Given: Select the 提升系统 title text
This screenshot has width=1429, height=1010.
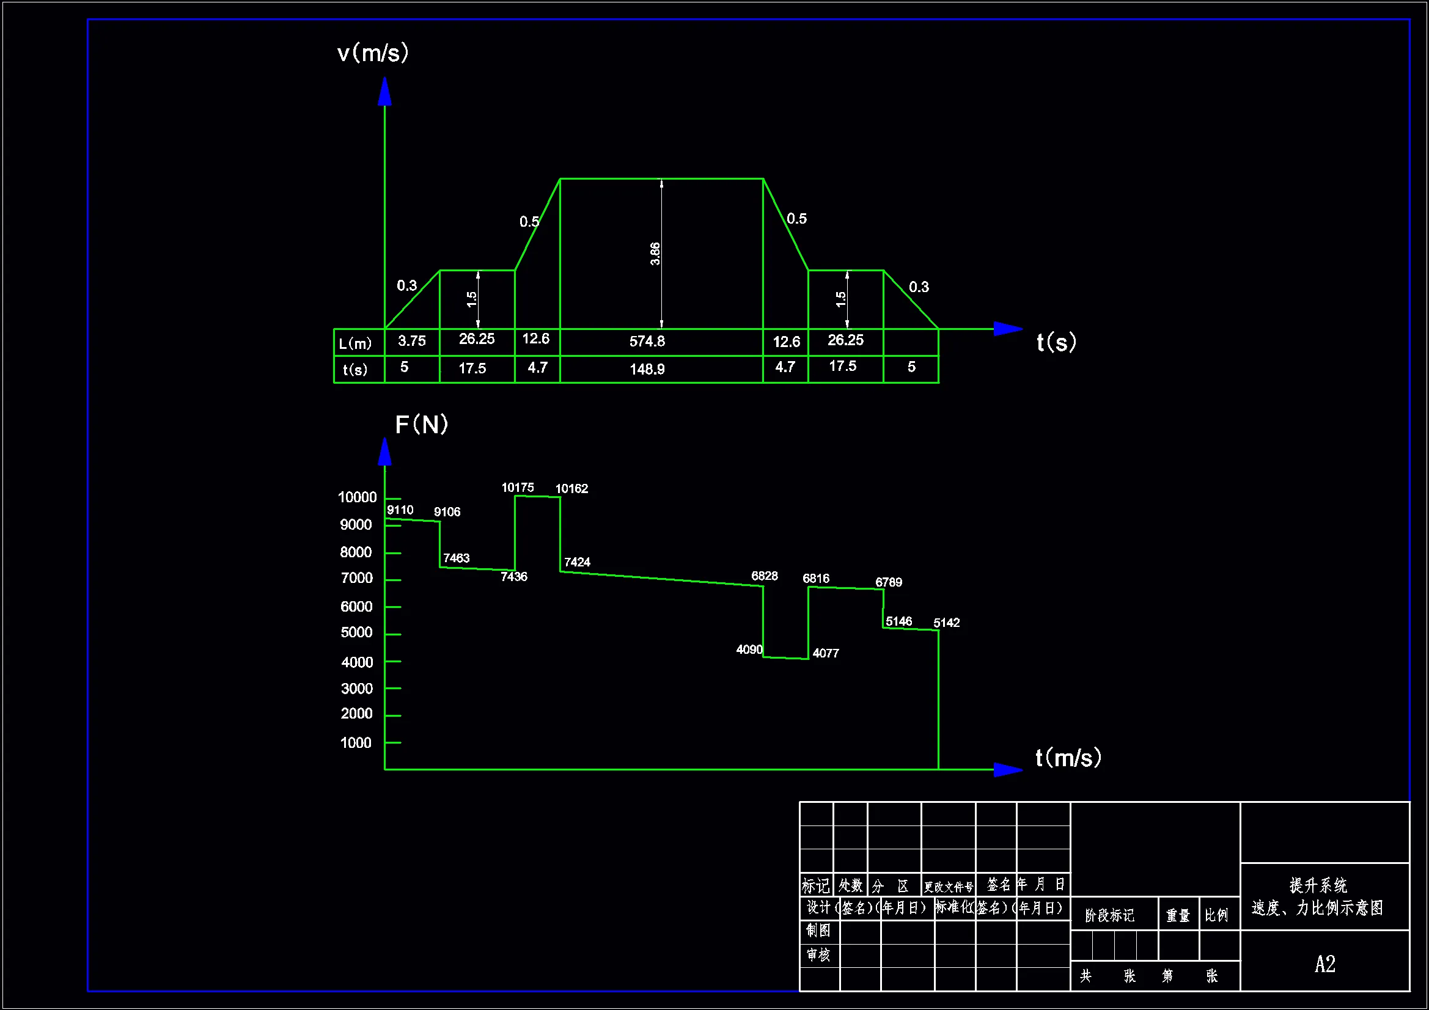Looking at the screenshot, I should coord(1318,885).
